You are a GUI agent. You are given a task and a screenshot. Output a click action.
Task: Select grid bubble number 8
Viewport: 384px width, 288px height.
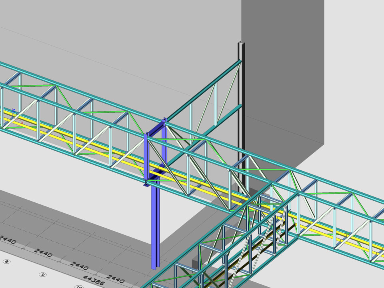(x=6, y=262)
